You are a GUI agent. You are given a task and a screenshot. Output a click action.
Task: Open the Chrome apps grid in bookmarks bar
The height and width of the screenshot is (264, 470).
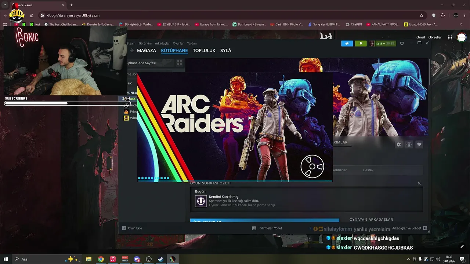point(5,25)
